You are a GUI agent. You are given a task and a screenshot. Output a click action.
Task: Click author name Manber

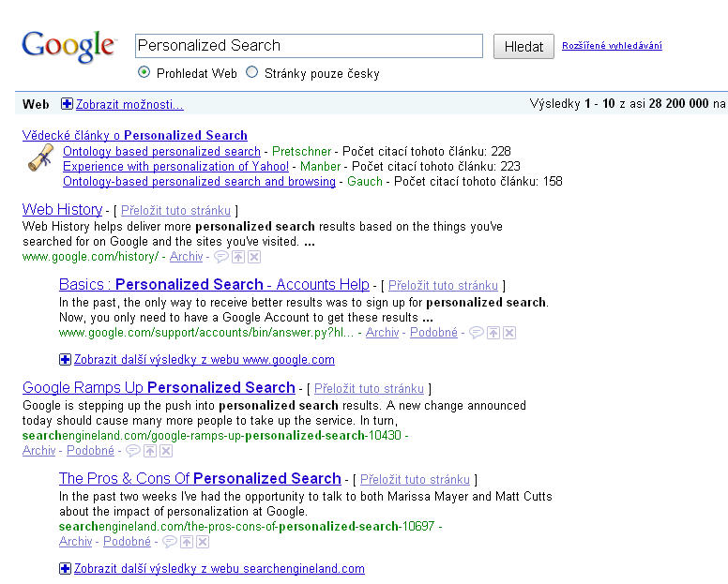click(320, 166)
